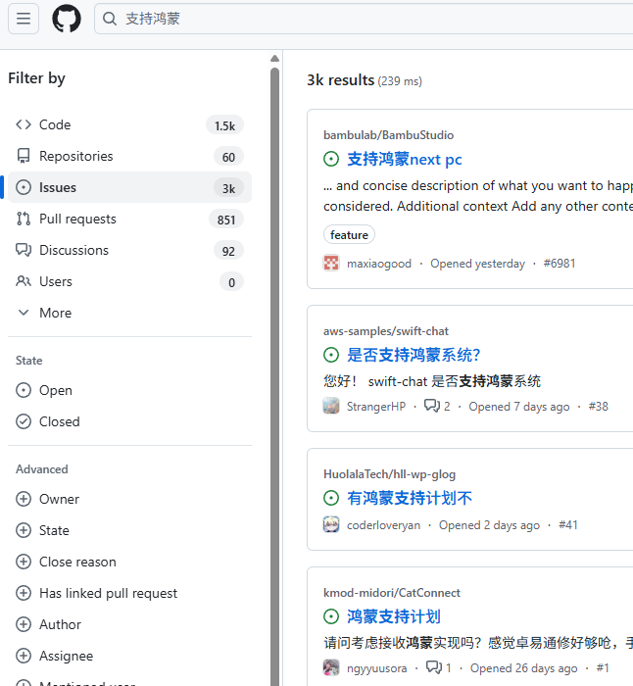Click the #6981 issue number
Viewport: 633px width, 686px height.
pyautogui.click(x=560, y=264)
